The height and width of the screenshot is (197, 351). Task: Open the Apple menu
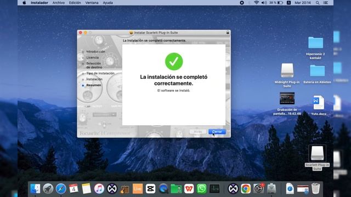coord(24,3)
